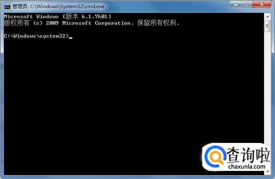275x179 pixels.
Task: Click the scrollbar down arrow
Action: (268, 172)
